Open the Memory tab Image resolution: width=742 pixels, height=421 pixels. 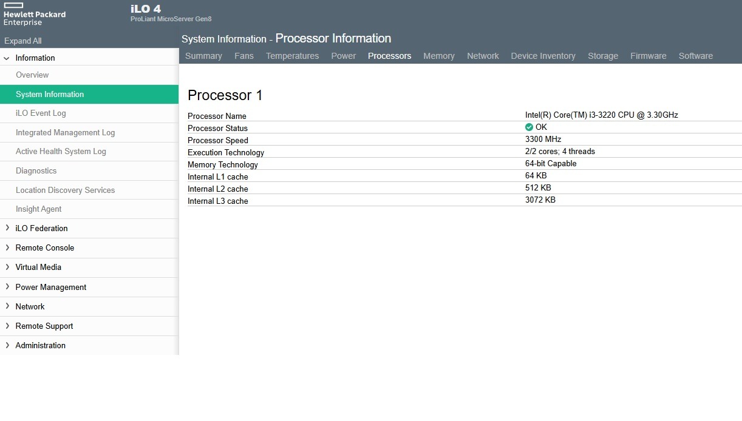pyautogui.click(x=439, y=56)
